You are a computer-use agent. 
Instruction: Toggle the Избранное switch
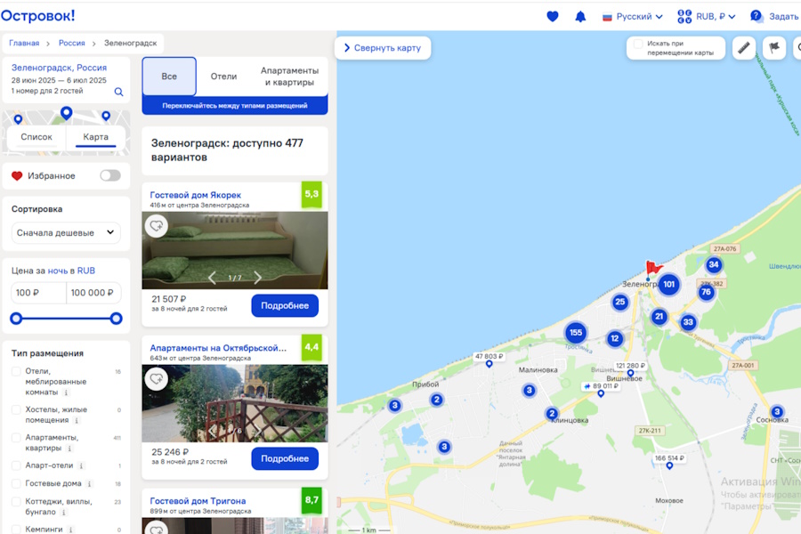(x=109, y=175)
